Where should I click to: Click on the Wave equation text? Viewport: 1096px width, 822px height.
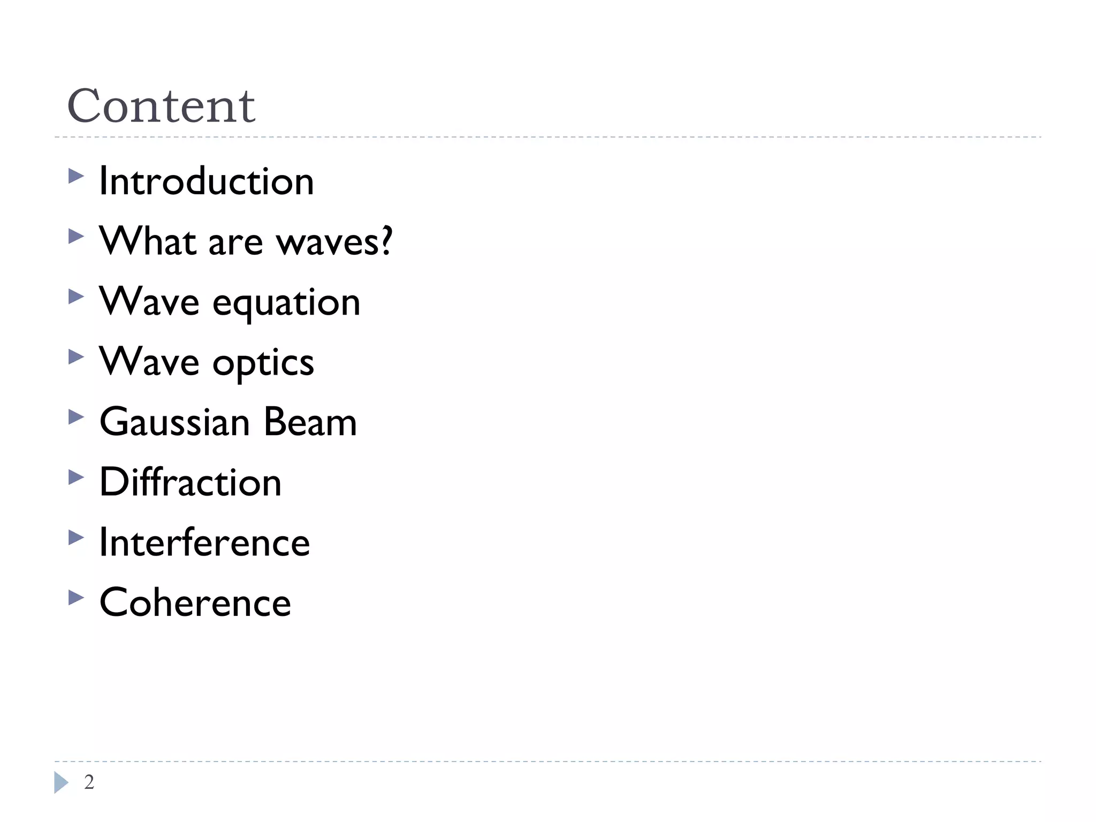click(x=230, y=302)
